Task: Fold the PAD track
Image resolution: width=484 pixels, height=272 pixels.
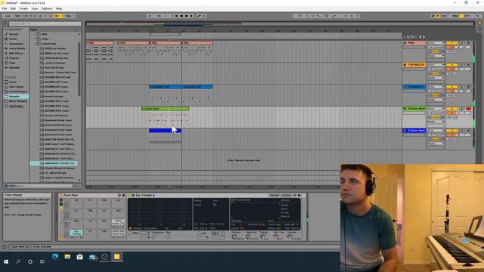Action: [x=405, y=43]
